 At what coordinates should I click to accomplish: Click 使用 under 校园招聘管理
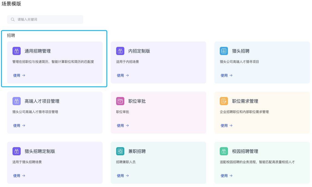tap(226, 176)
